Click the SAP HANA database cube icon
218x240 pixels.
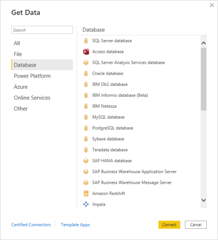click(86, 161)
